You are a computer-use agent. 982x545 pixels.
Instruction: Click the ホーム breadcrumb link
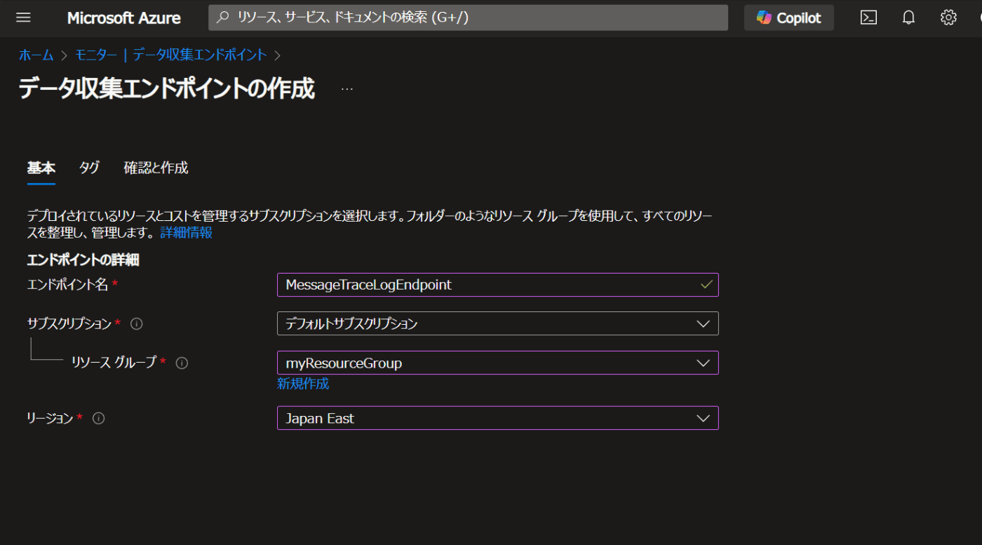pyautogui.click(x=36, y=55)
